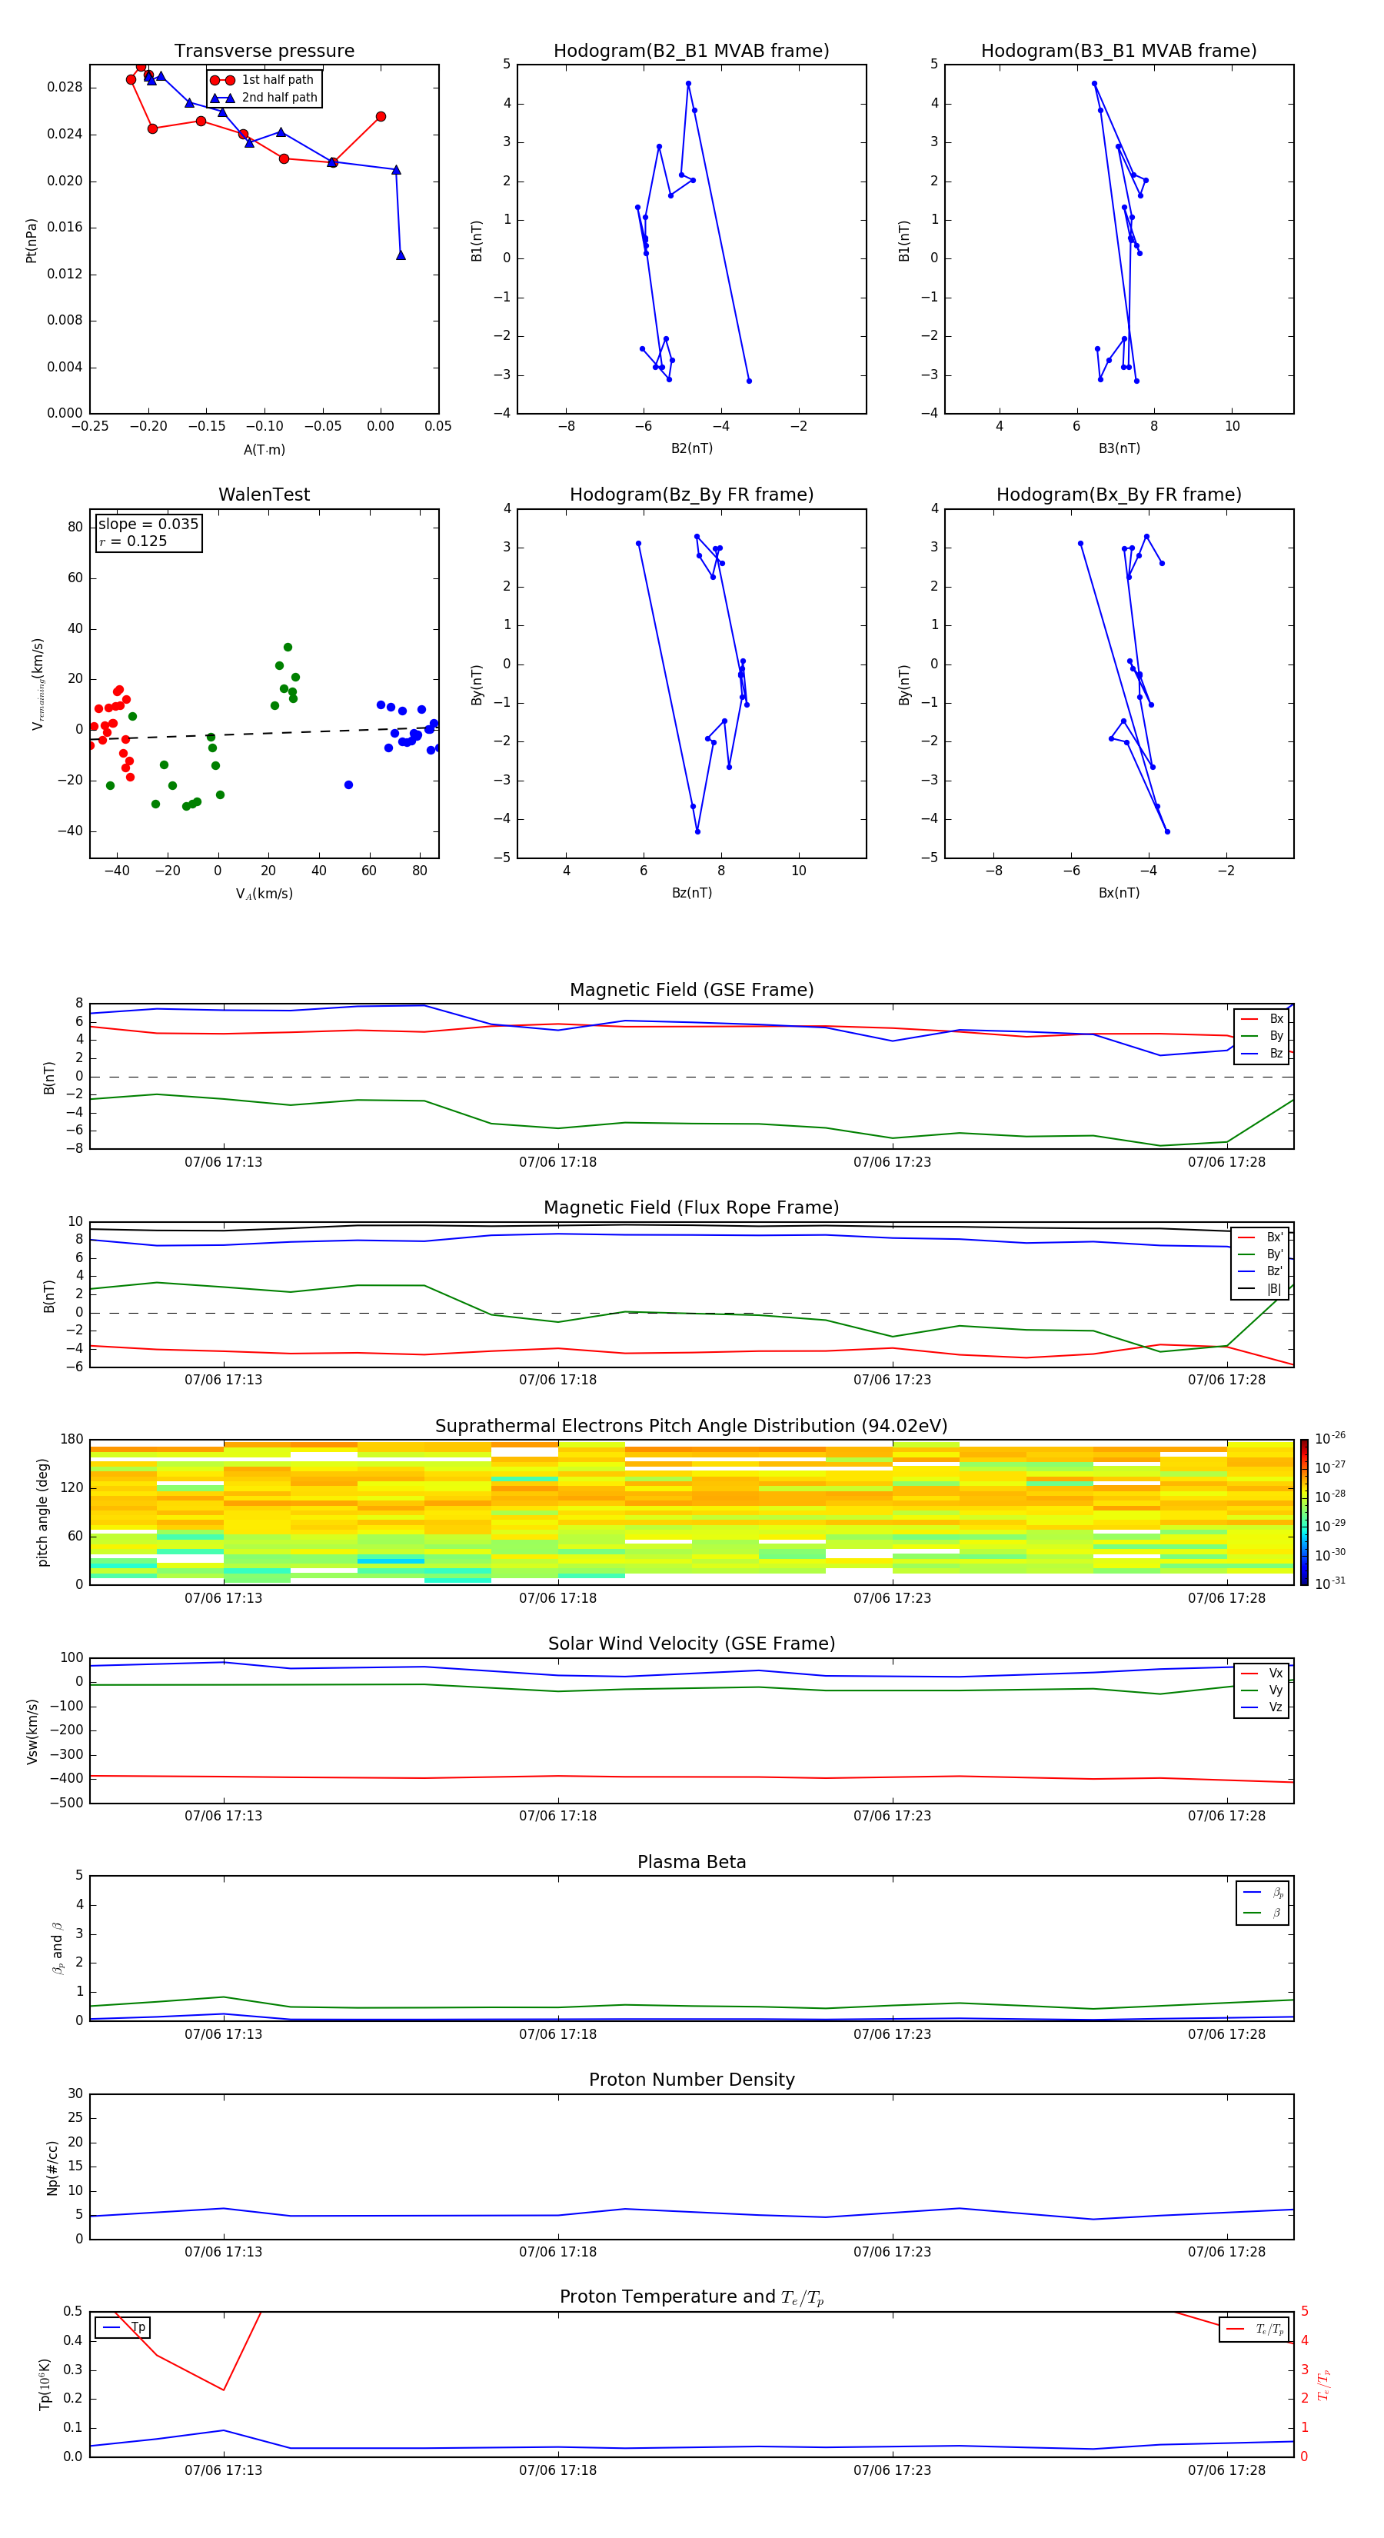Click the 'B3(nT)' x-axis label
The image size is (1384, 2538).
click(x=1119, y=449)
